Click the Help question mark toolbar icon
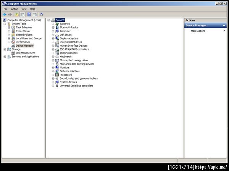The image size is (229, 171). [29, 15]
